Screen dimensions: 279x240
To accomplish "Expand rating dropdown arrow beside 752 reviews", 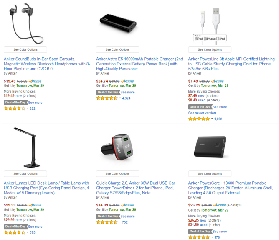I will click(120, 222).
